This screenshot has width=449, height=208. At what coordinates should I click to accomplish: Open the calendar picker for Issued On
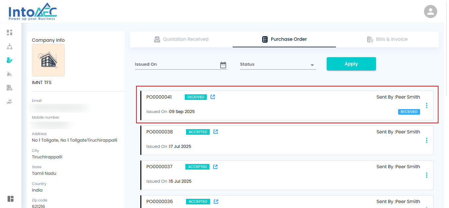click(x=223, y=65)
